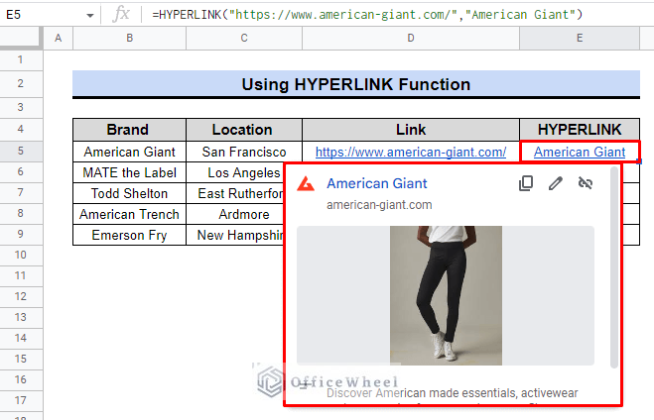Open American Giant link title in preview
The image size is (654, 420).
(377, 183)
